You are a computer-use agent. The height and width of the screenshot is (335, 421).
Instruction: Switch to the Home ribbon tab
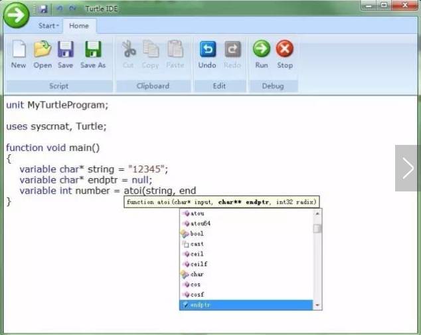pos(79,26)
